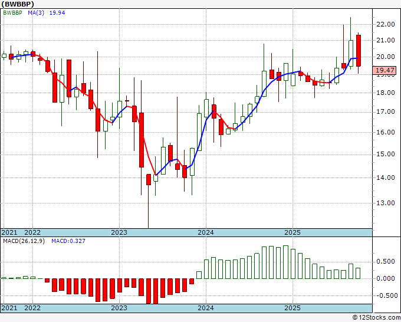Click the 2023 label on the MACD time axis

(119, 308)
